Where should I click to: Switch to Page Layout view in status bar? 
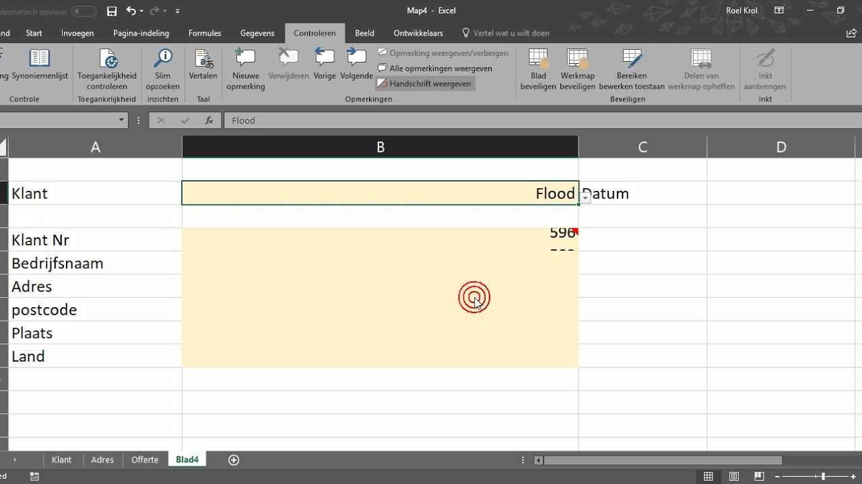tap(734, 477)
